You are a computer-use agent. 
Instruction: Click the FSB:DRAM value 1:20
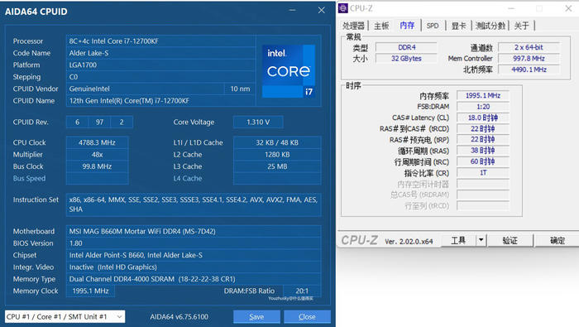coord(483,107)
